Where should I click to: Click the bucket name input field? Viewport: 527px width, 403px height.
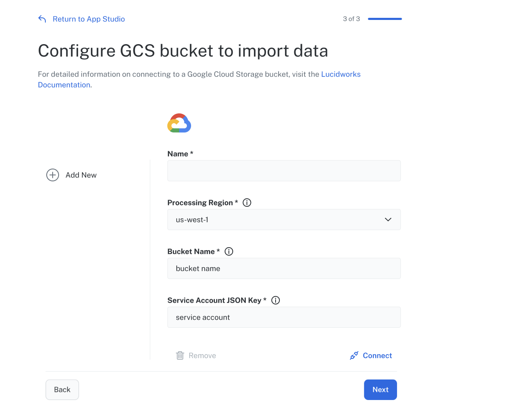pos(284,268)
